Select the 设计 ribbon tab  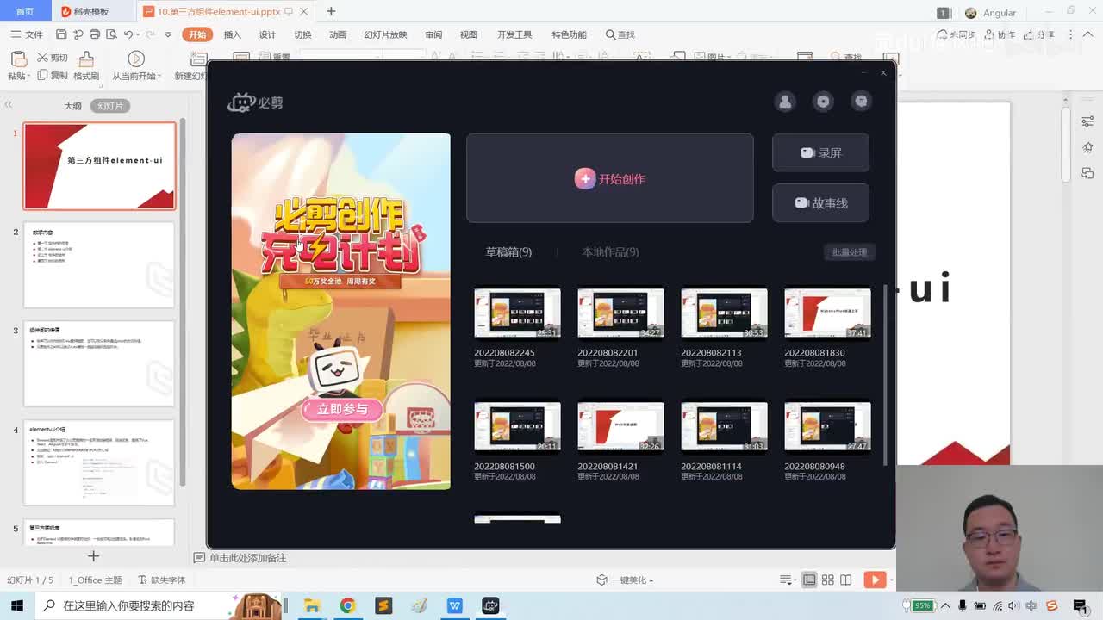(268, 34)
